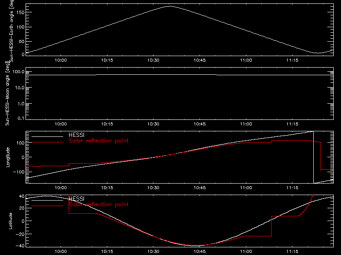
Task: Click the 20 tick on Latitude axis
Action: [x=22, y=208]
